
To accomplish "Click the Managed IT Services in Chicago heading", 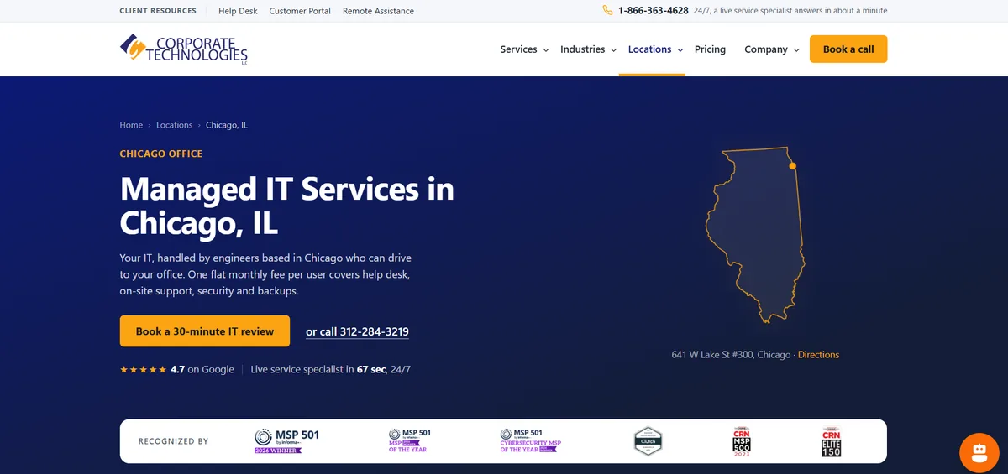I will (x=287, y=206).
